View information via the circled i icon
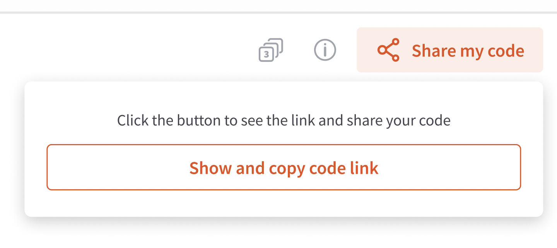Image resolution: width=557 pixels, height=248 pixels. point(325,49)
